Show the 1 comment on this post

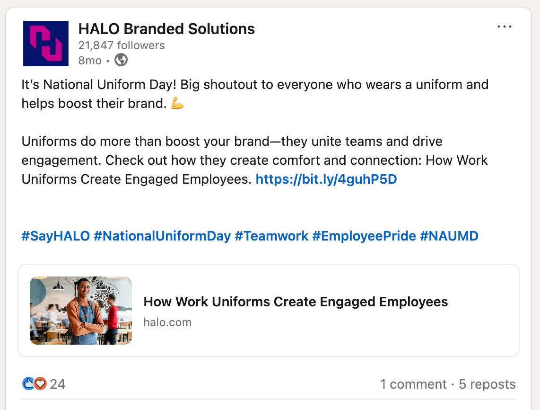(413, 384)
